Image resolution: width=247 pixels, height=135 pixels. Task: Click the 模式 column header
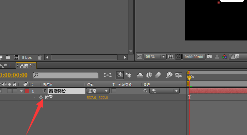(x=90, y=85)
